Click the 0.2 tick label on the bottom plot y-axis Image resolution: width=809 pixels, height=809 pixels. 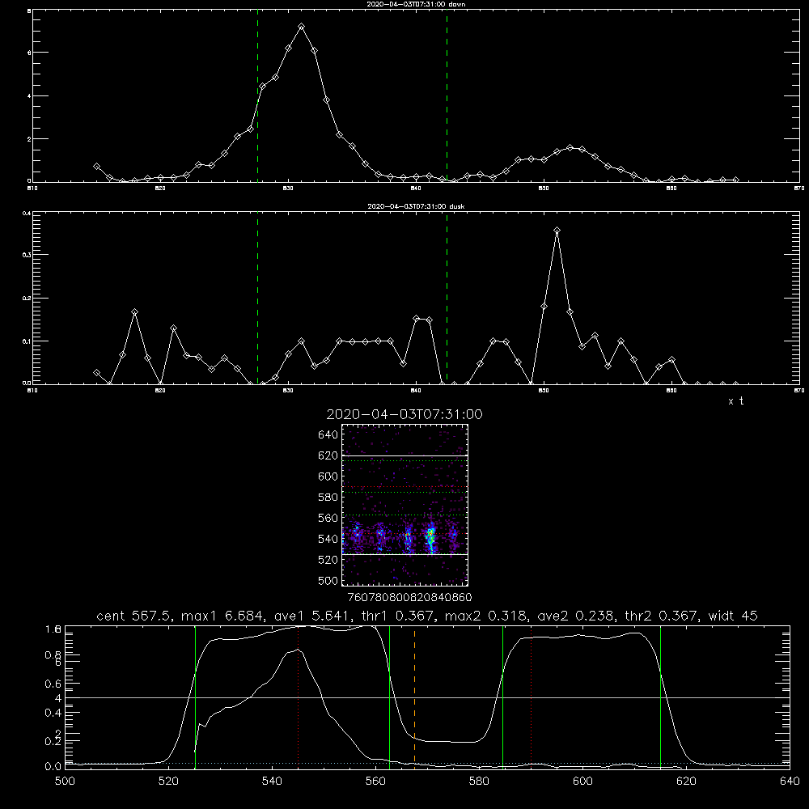click(x=53, y=741)
